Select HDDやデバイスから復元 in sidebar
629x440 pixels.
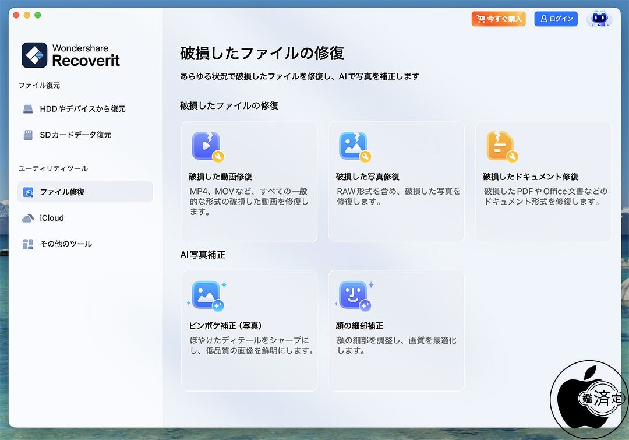click(82, 109)
